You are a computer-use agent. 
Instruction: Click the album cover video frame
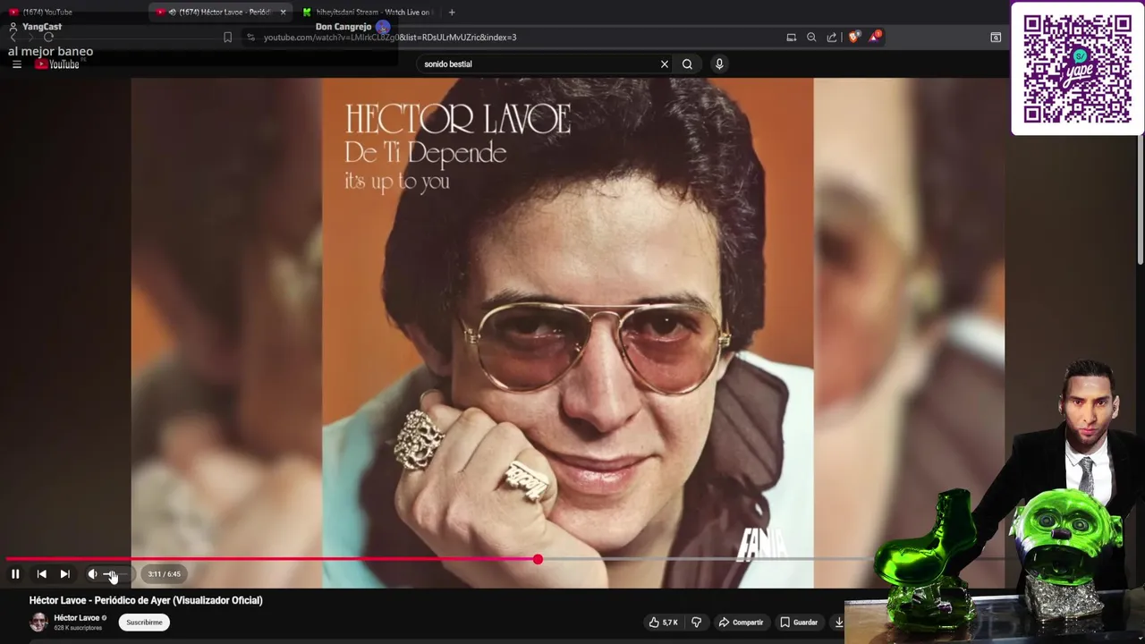coord(568,333)
